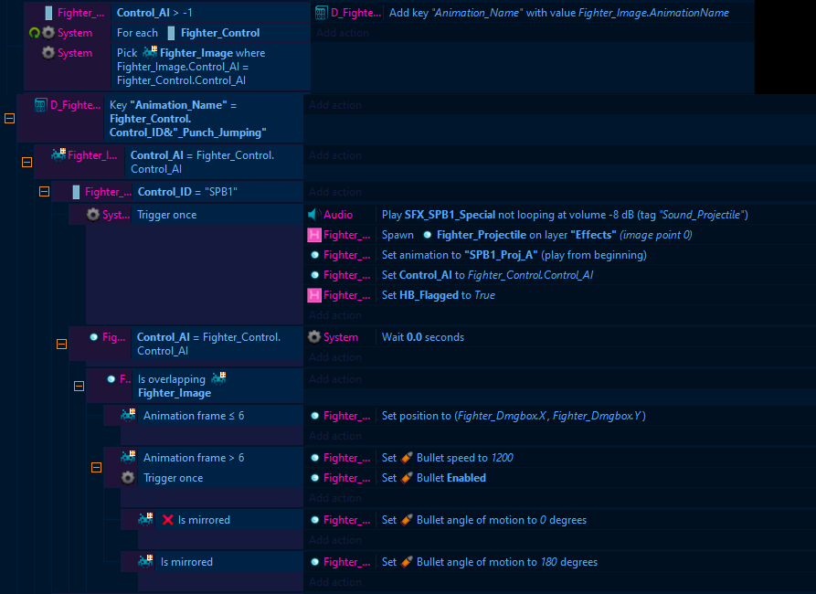
Task: Click the D_Fighter dictionary icon in Key Animation_Name condition
Action: [40, 105]
